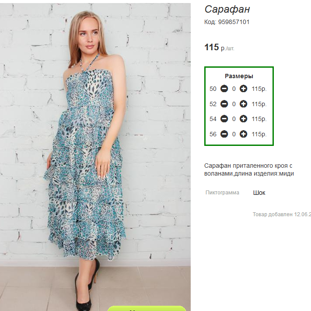Click the 115 р./шт. price
This screenshot has height=311, width=311.
coord(219,48)
